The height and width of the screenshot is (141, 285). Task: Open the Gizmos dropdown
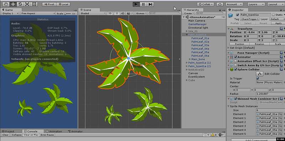tap(141, 13)
